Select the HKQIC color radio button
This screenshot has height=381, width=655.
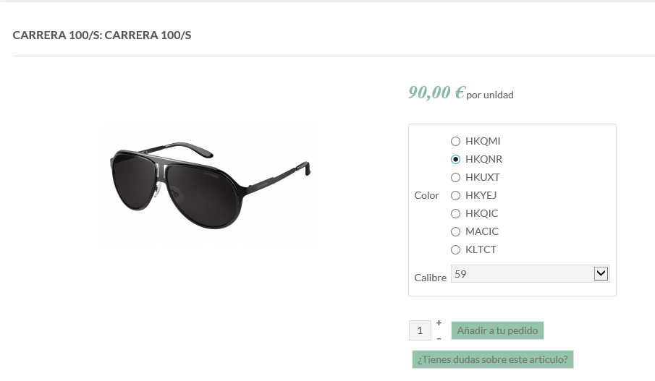456,214
